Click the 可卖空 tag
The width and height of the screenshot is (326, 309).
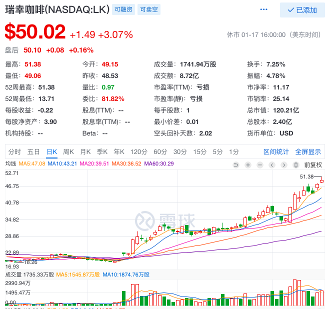[x=149, y=9]
